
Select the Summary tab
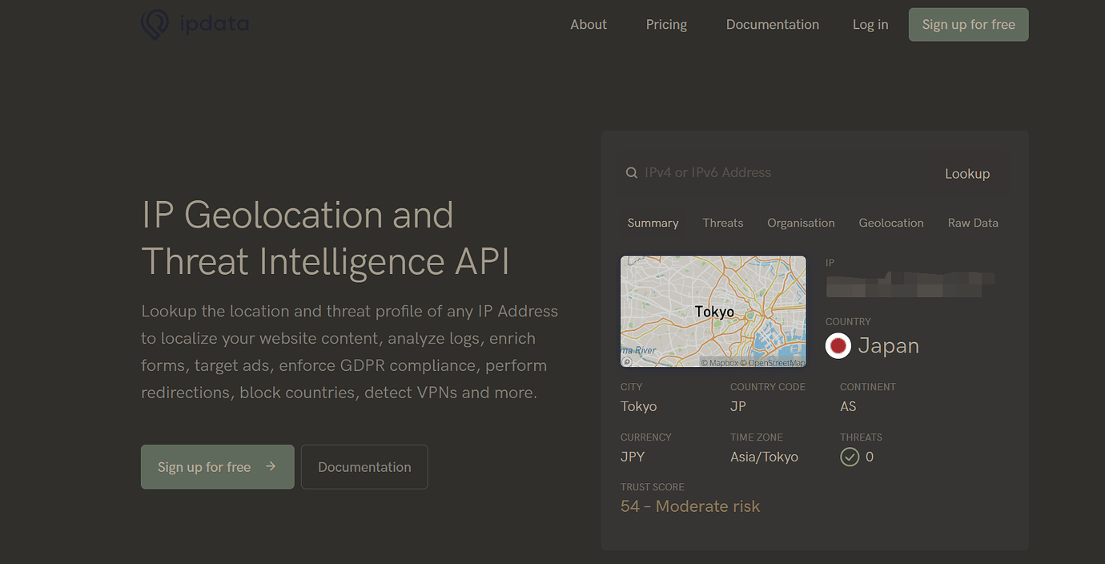point(653,224)
